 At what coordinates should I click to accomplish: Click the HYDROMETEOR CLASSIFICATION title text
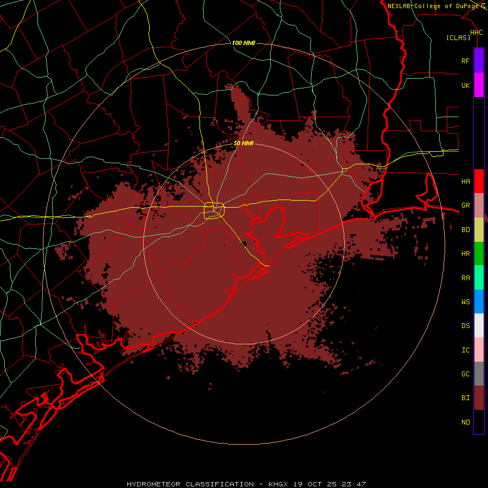[190, 484]
